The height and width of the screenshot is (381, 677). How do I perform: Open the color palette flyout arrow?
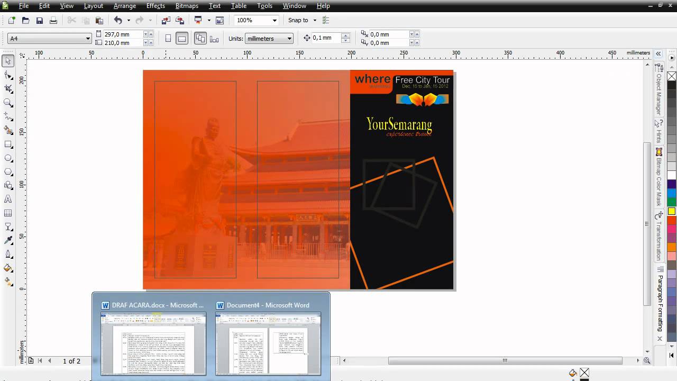coord(672,59)
